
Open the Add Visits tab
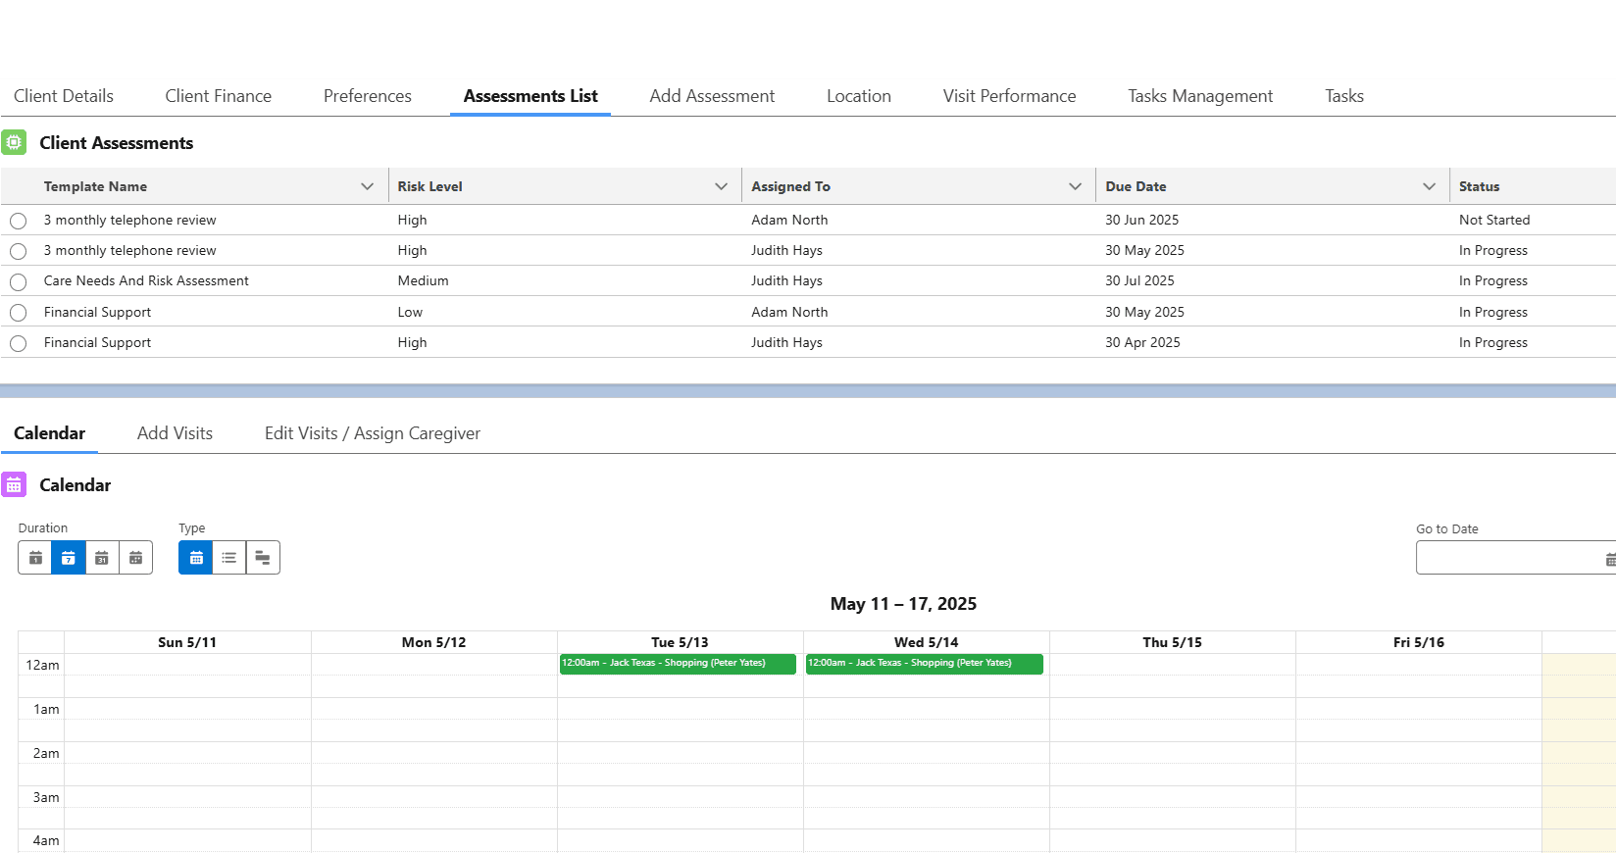(x=175, y=433)
